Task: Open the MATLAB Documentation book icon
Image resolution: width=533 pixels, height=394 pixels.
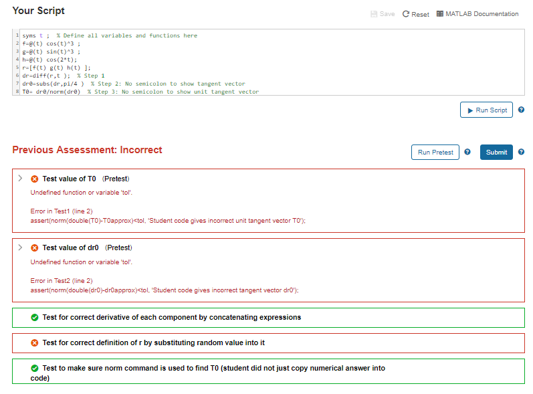Action: pos(440,13)
